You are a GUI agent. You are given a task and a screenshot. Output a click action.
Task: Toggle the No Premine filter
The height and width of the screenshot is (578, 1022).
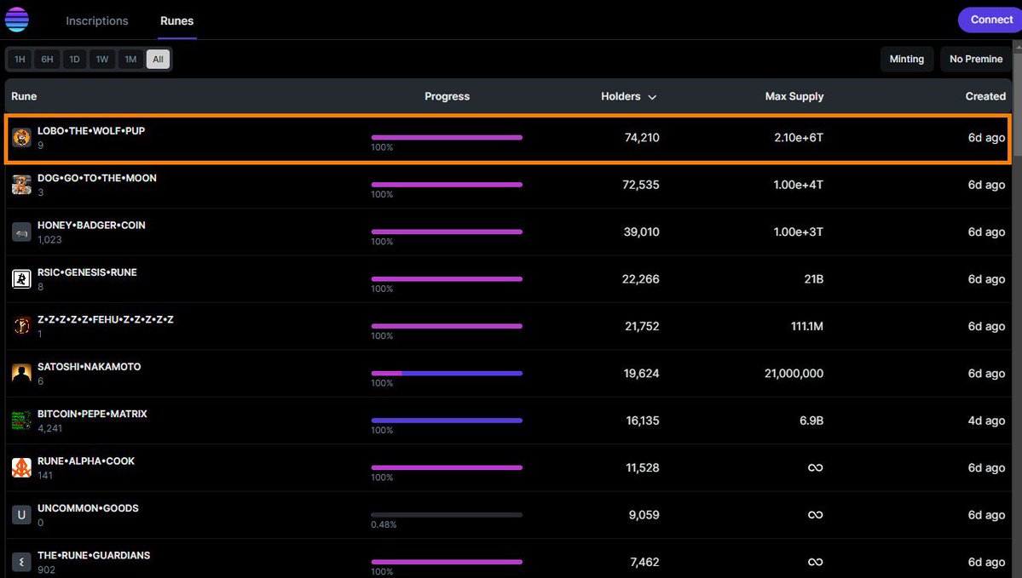point(976,59)
